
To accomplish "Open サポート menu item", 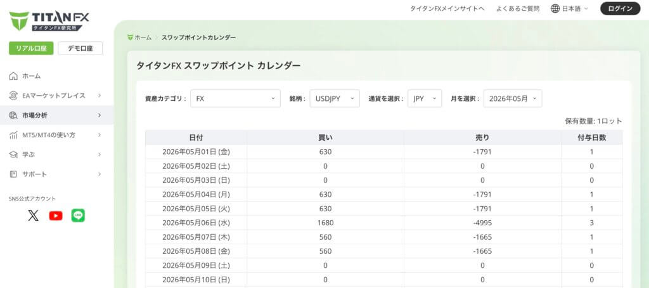I will pos(56,174).
